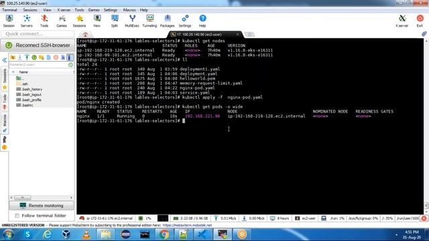The height and width of the screenshot is (241, 429).
Task: Click the Quick connect input field
Action: pyautogui.click(x=38, y=34)
